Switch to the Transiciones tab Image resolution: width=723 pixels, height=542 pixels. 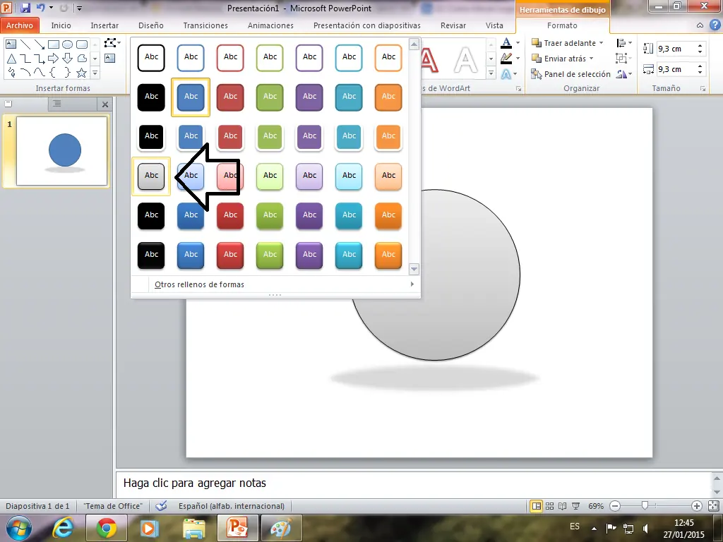pos(205,25)
